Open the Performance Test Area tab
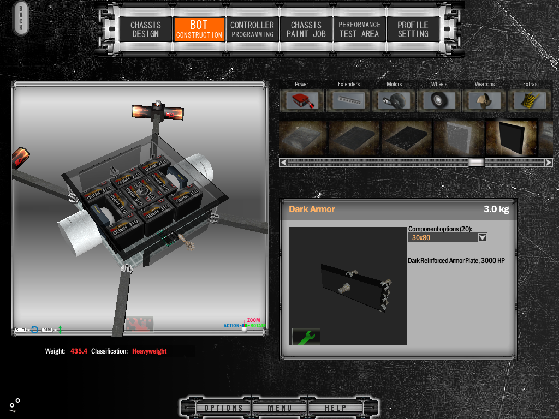The height and width of the screenshot is (419, 559). 359,29
